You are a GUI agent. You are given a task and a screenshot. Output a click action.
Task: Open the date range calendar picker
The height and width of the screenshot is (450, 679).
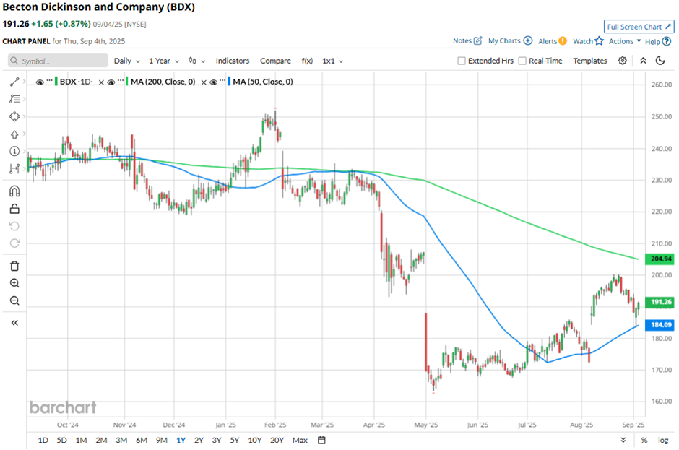(x=321, y=440)
